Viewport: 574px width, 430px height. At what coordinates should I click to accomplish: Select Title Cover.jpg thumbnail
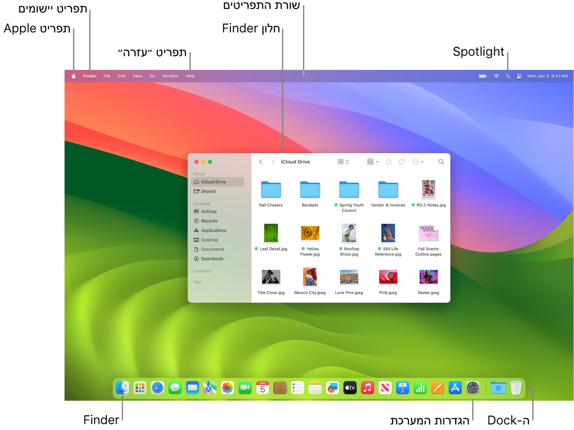(x=271, y=277)
